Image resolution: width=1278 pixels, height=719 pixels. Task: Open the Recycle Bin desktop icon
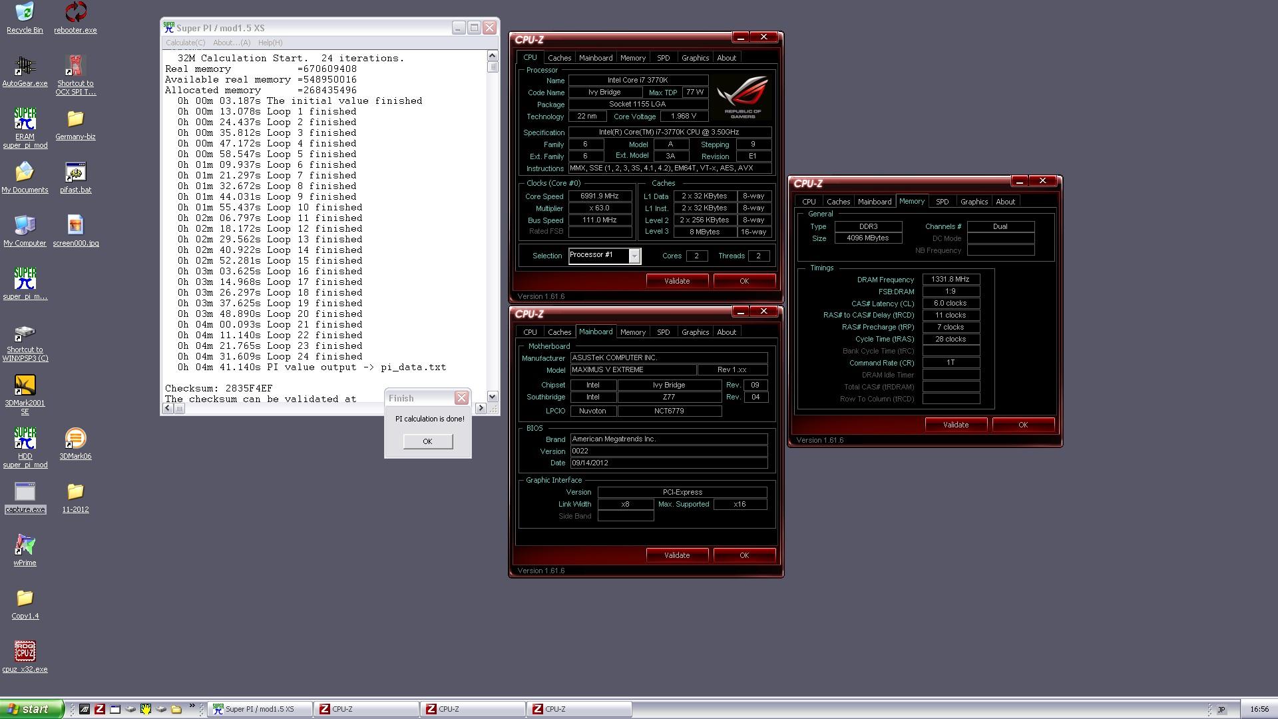25,17
